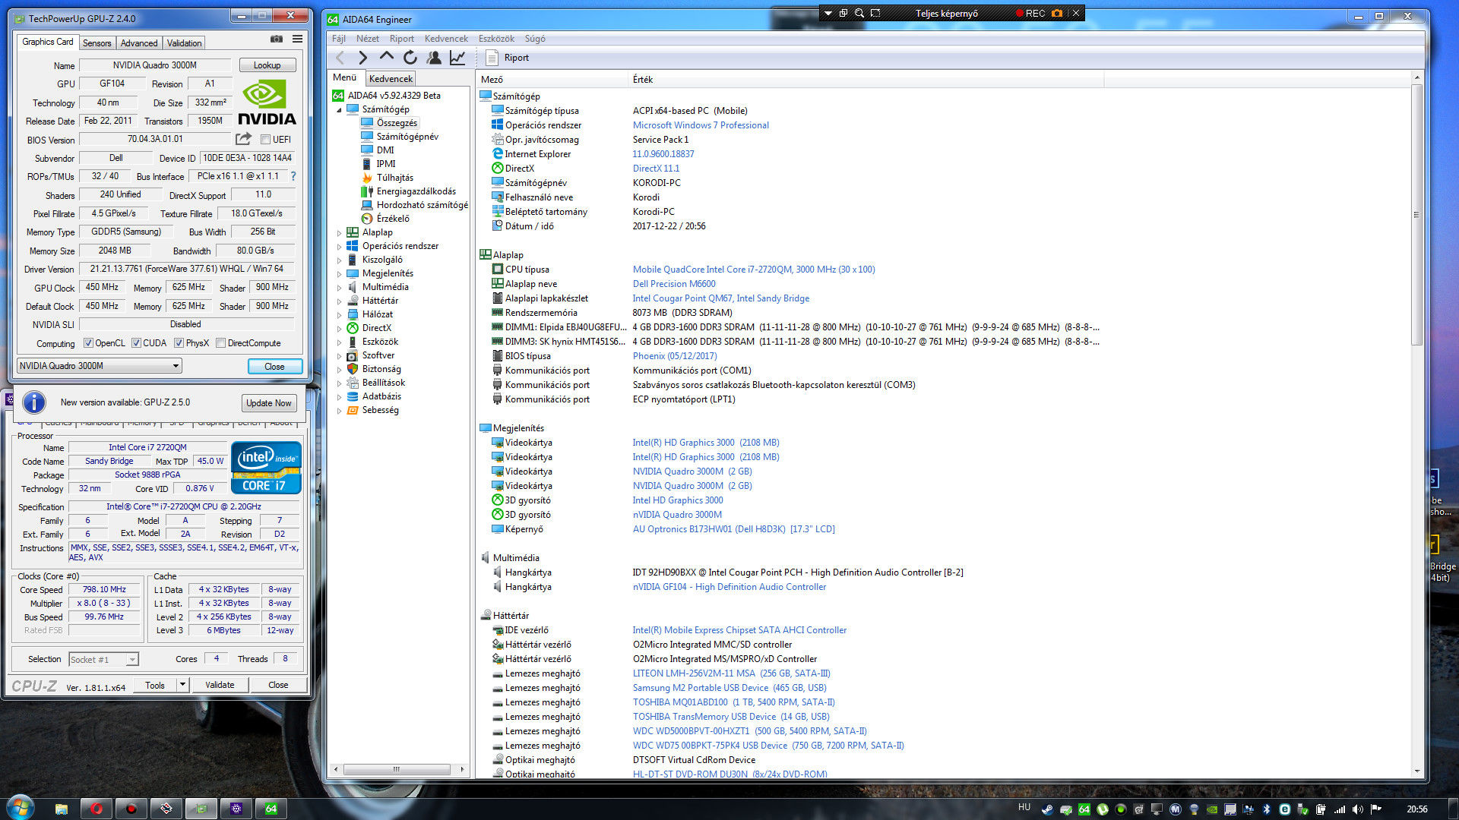Open the CPU-Z Tools dropdown arrow
The image size is (1459, 820).
point(182,685)
